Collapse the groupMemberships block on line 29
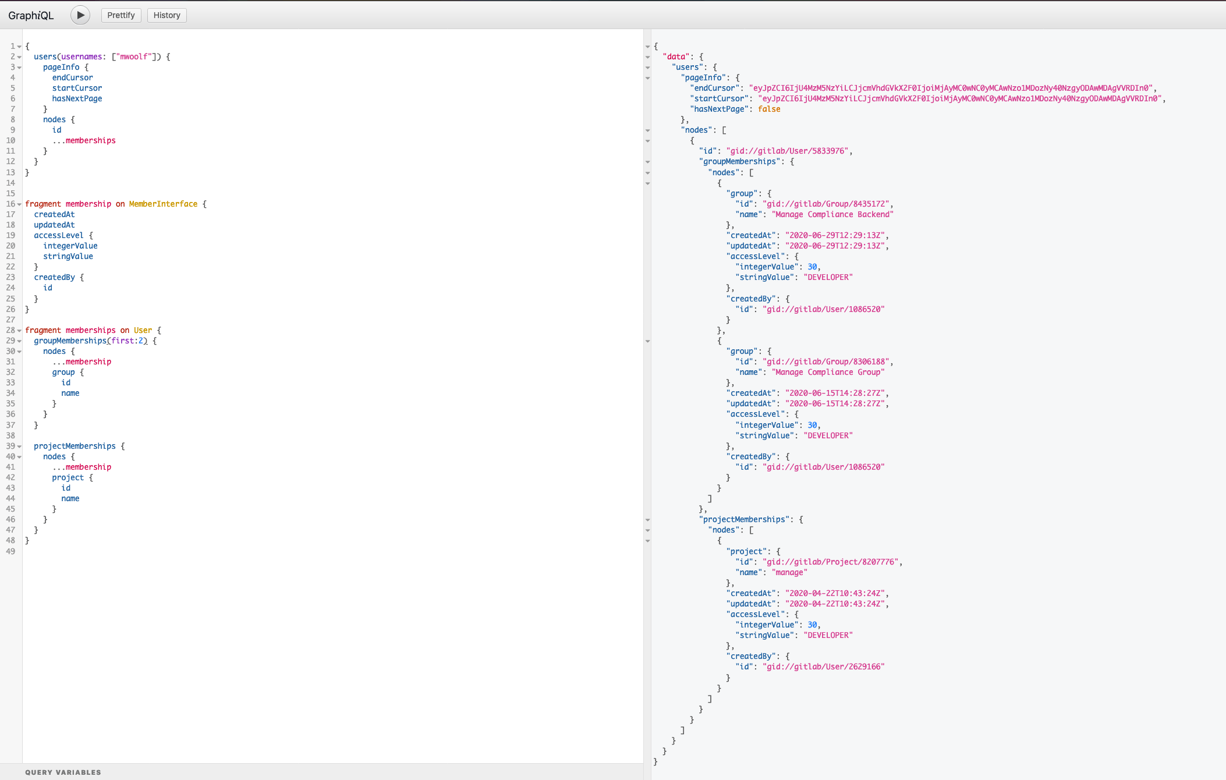Viewport: 1226px width, 780px height. pos(19,341)
